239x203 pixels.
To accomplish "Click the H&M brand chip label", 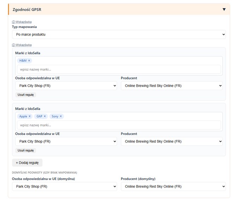I will pyautogui.click(x=23, y=61).
